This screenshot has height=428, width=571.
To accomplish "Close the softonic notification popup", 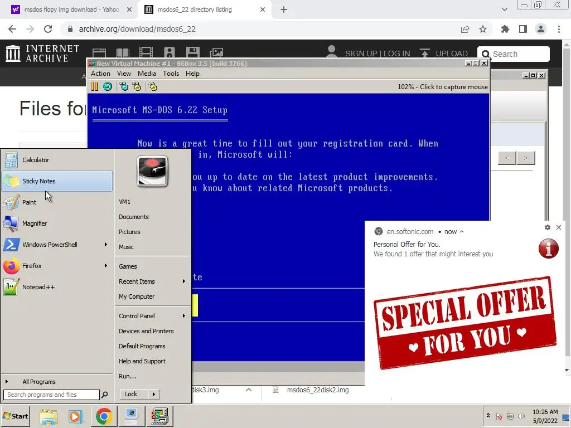I will tap(559, 227).
